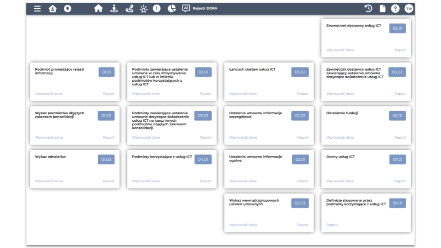Screen dimensions: 441x248
Task: Click the circular up-arrow icon
Action: (x=68, y=9)
